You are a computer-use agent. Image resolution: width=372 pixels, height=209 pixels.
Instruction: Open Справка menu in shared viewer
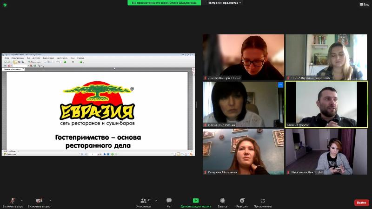click(x=80, y=58)
